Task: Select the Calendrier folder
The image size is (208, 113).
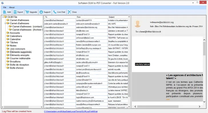Action: pos(15,39)
